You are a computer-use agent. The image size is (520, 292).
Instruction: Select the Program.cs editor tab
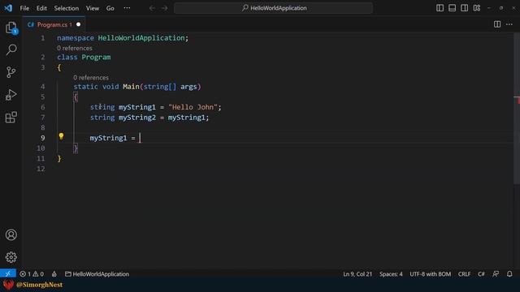tap(54, 24)
